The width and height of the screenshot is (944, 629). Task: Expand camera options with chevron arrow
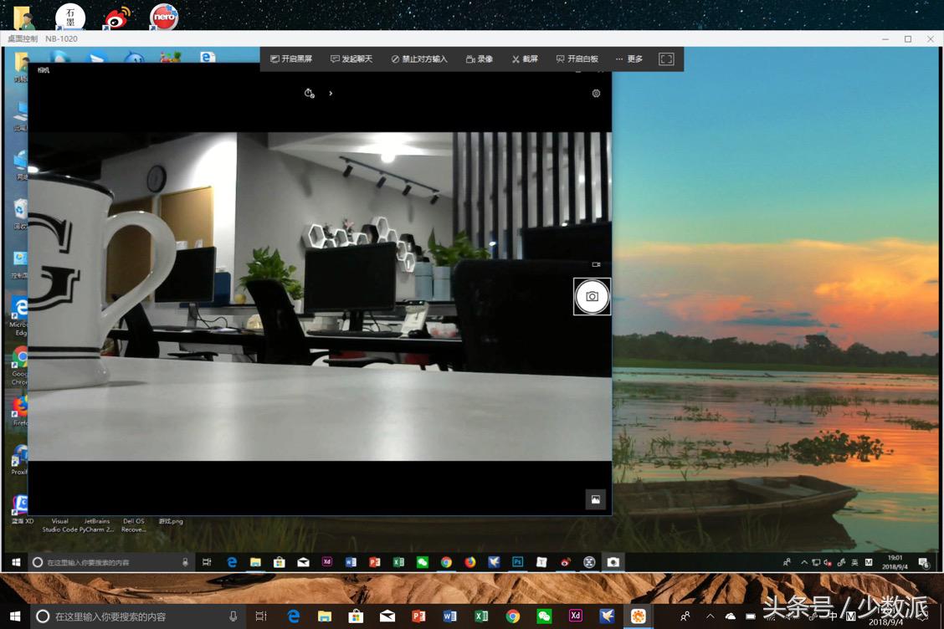coord(331,94)
